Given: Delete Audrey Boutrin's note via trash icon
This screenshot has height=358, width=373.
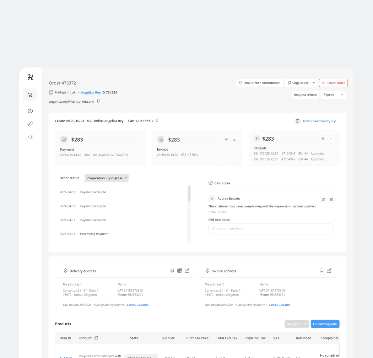Looking at the screenshot, I should [x=331, y=199].
